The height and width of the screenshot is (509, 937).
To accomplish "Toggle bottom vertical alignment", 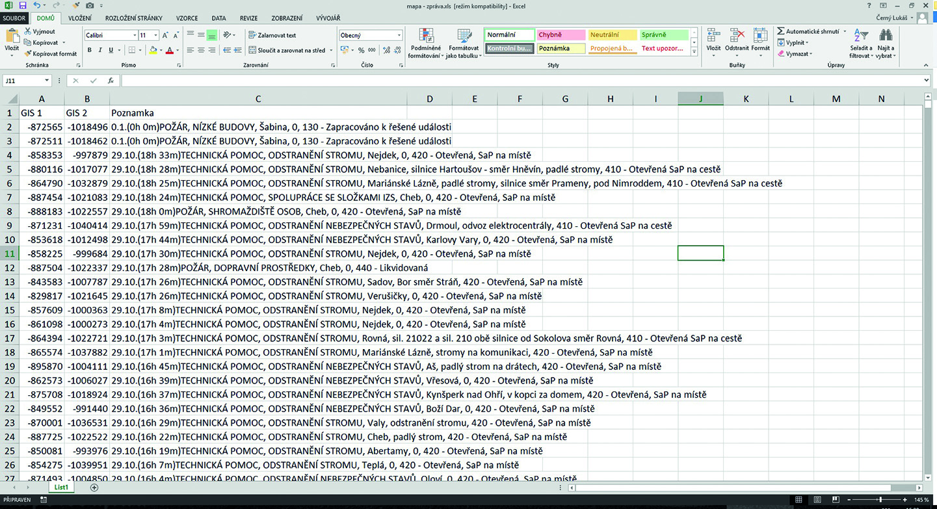I will point(211,35).
